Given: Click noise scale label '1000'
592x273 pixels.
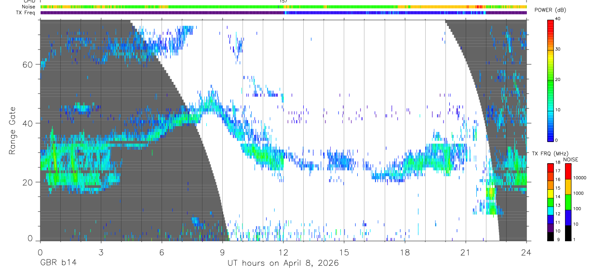Looking at the screenshot, I should [x=578, y=193].
